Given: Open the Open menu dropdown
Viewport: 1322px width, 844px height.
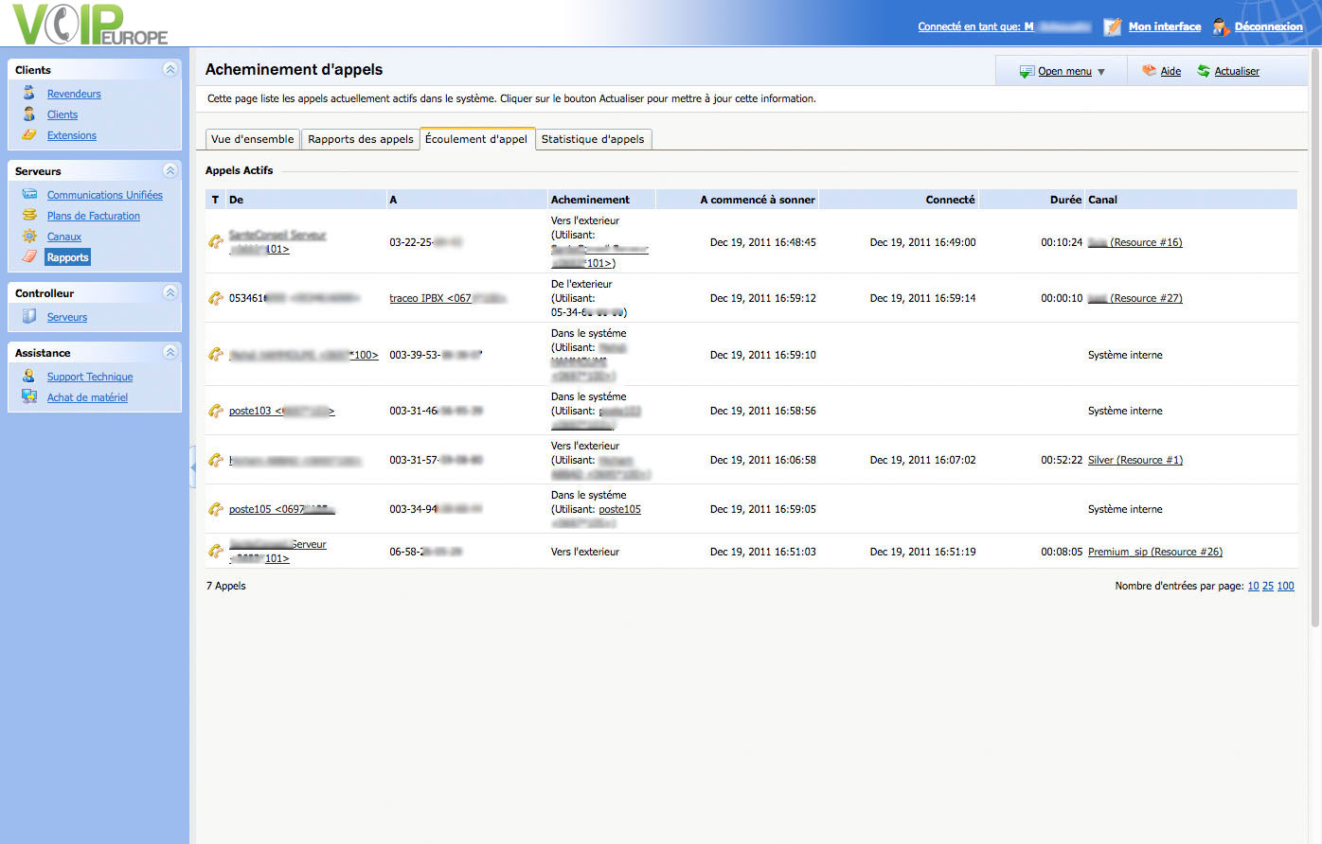Looking at the screenshot, I should (x=1063, y=71).
